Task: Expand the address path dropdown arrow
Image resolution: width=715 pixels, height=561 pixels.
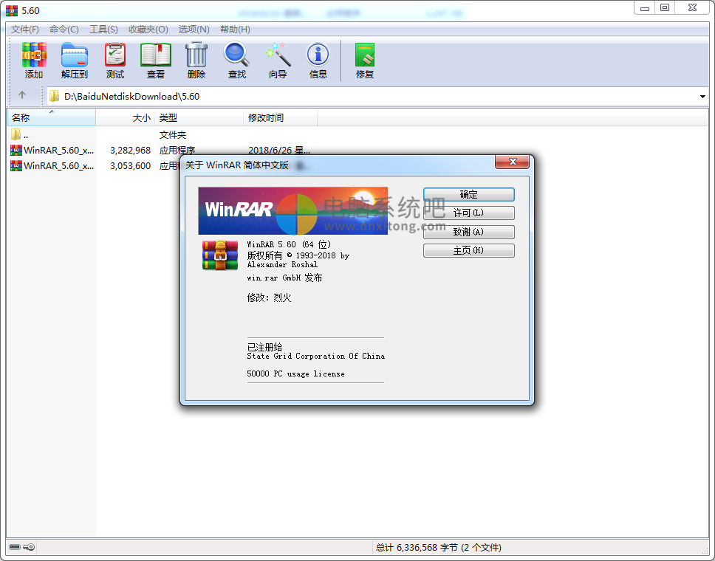Action: click(x=702, y=96)
